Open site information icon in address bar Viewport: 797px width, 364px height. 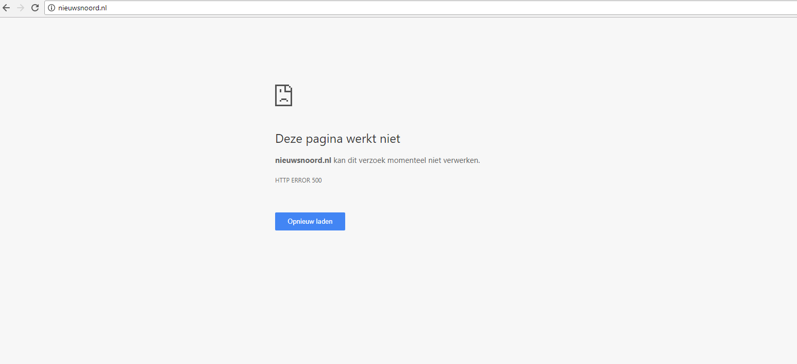(x=51, y=8)
